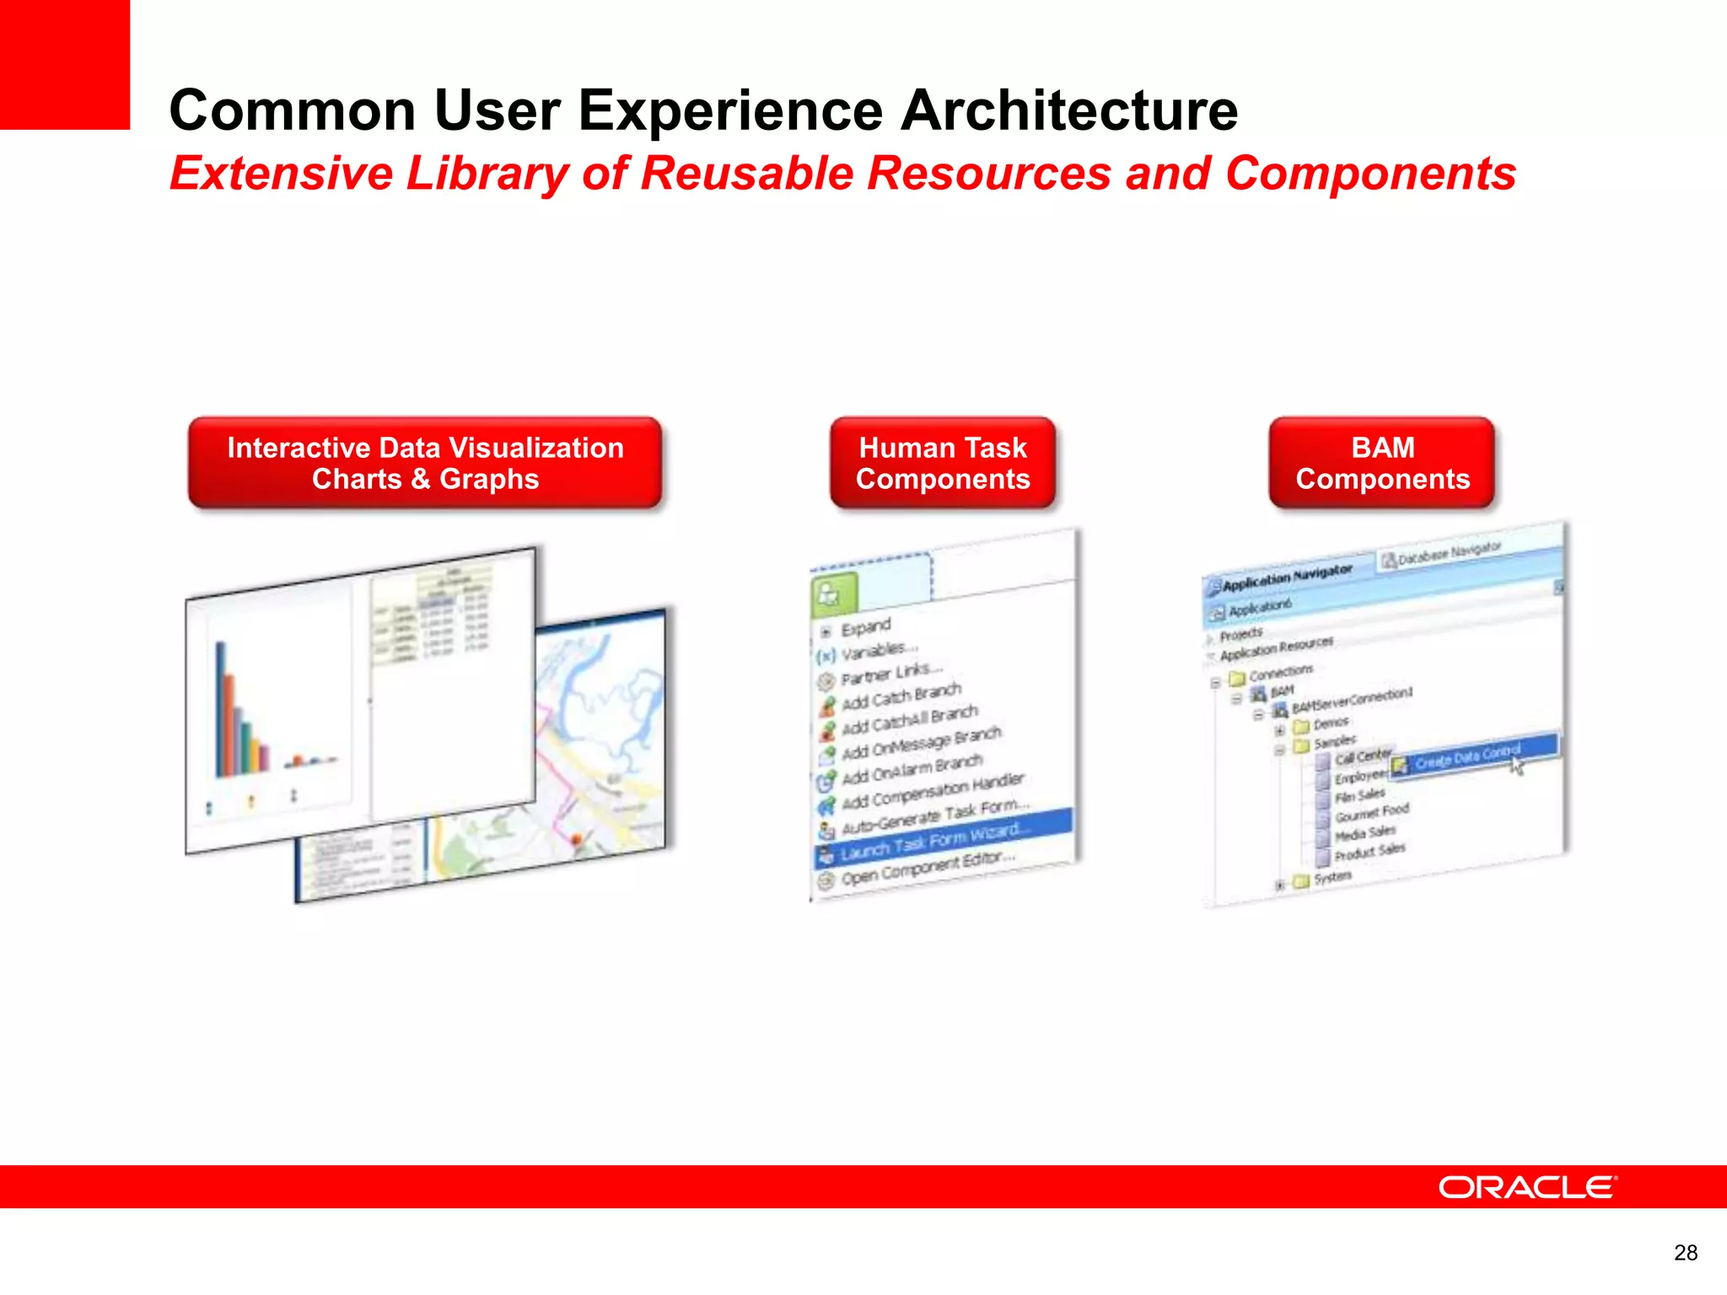Click the BAM node icon in tree
Image resolution: width=1727 pixels, height=1295 pixels.
1258,694
